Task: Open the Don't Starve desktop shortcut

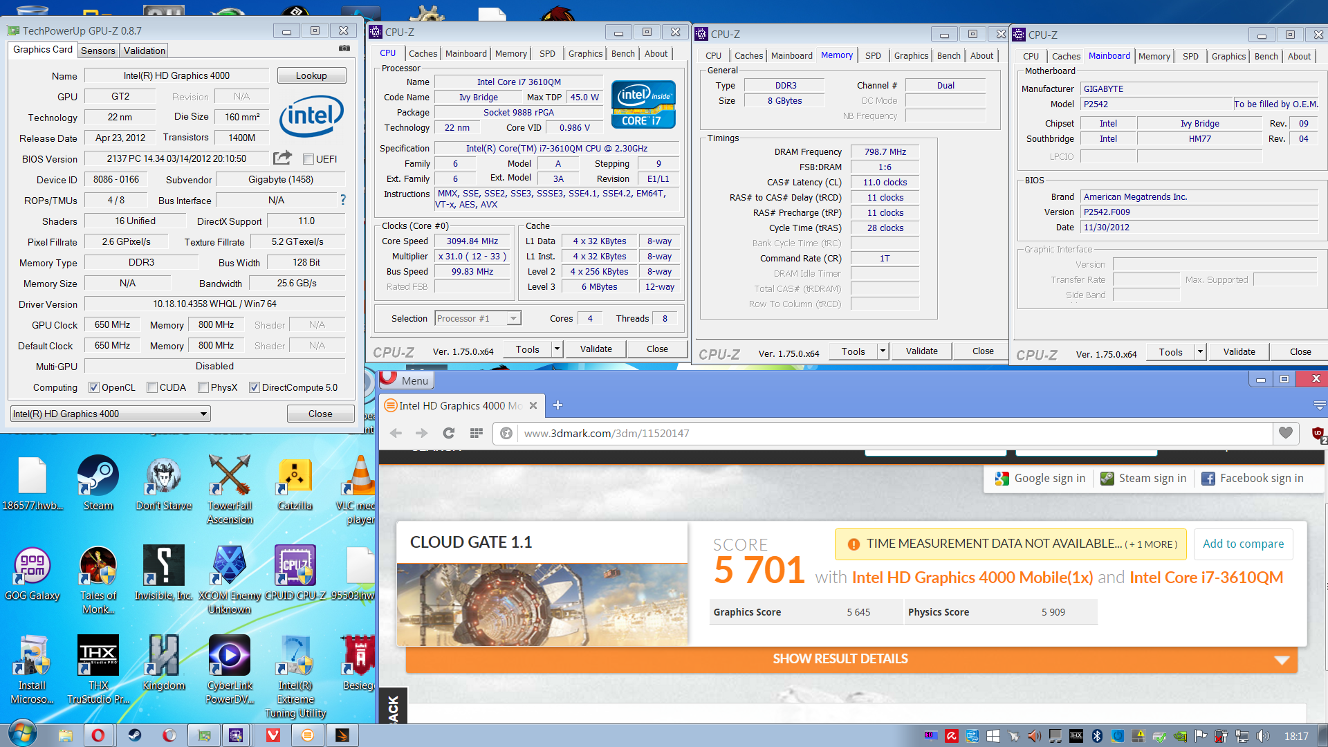Action: [164, 483]
